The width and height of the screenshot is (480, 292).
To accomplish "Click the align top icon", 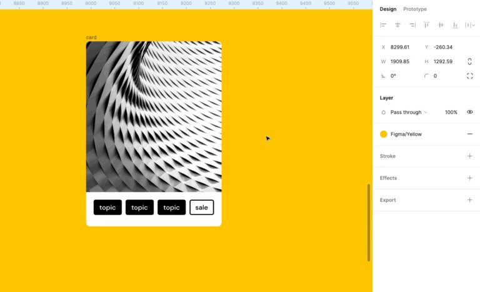I will (427, 25).
